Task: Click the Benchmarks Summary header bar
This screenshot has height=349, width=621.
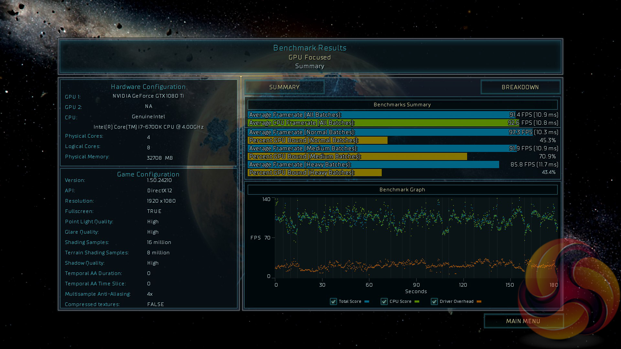Action: coord(402,105)
